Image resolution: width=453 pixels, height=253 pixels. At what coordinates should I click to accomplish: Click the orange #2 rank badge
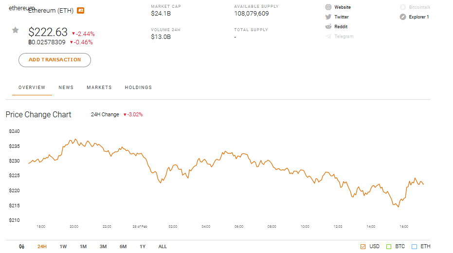pyautogui.click(x=81, y=10)
